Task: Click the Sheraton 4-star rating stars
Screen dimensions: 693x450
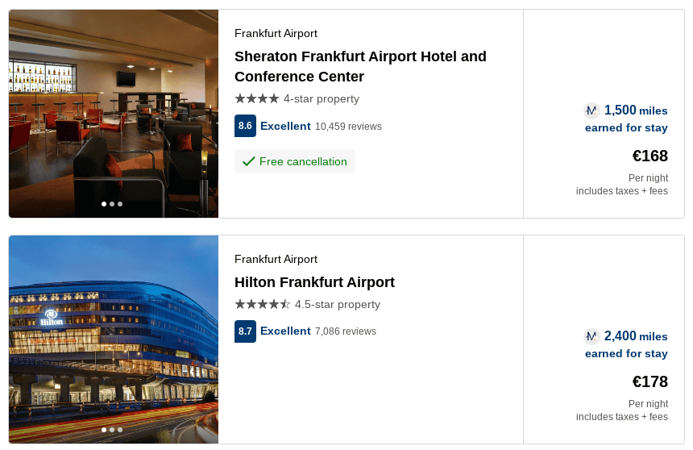Action: [x=256, y=98]
